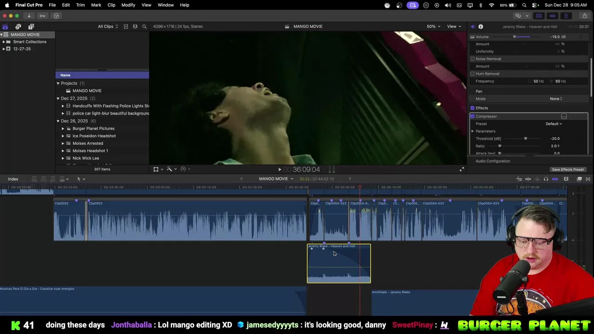
Task: Show the Transitions browser
Action: [x=588, y=179]
